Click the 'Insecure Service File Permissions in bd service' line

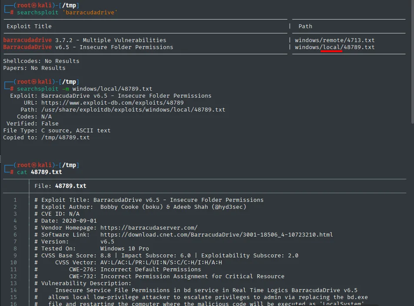click(196, 290)
